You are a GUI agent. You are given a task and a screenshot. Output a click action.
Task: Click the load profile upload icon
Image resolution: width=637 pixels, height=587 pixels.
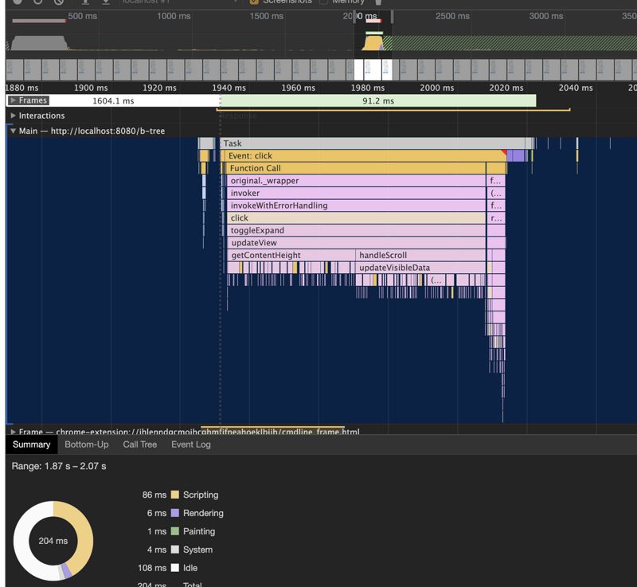[x=85, y=2]
